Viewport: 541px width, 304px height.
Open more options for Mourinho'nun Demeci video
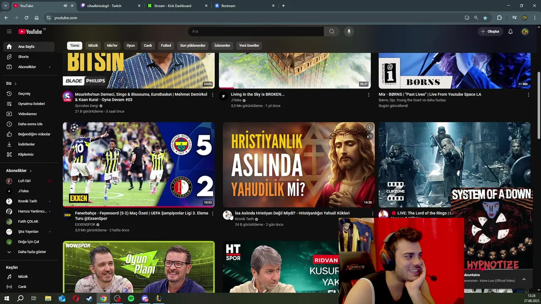[213, 95]
